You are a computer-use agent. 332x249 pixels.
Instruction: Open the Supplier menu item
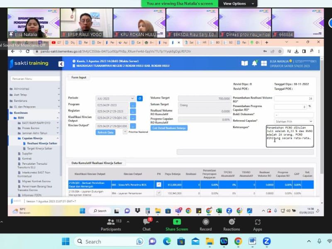tap(27, 154)
